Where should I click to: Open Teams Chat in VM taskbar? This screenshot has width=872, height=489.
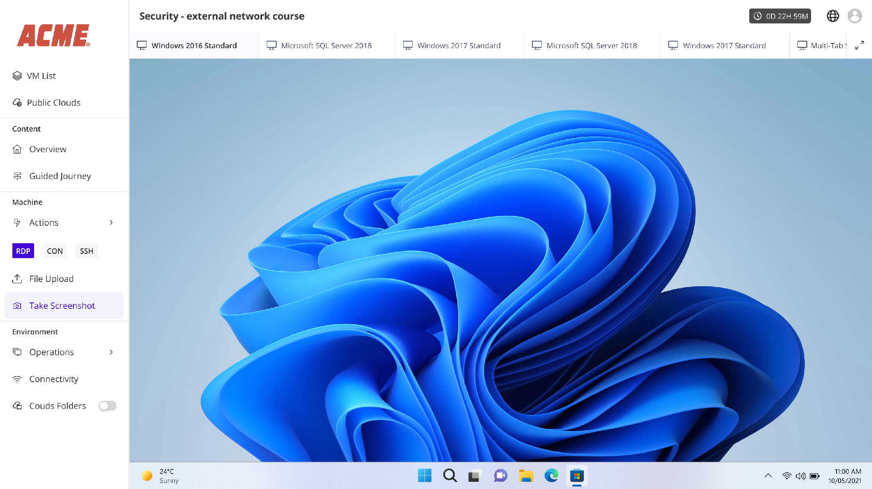pos(500,475)
